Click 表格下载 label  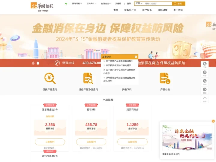(127, 89)
